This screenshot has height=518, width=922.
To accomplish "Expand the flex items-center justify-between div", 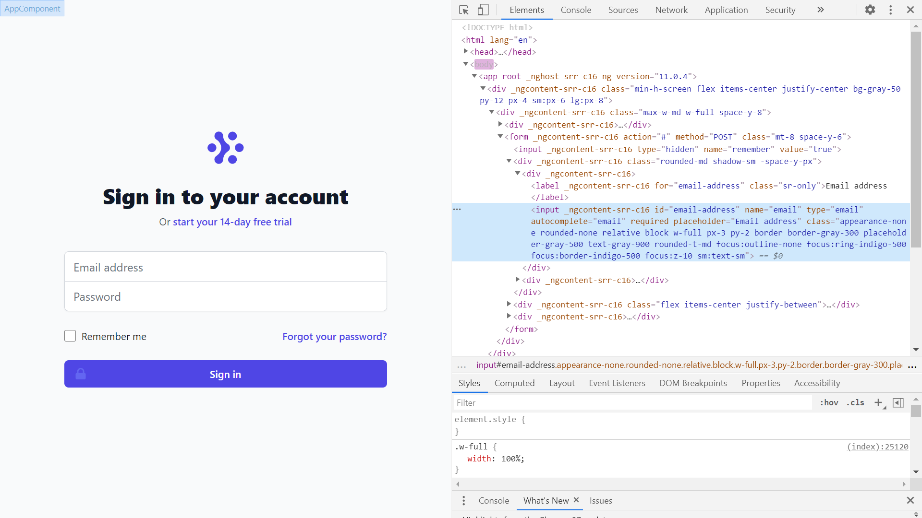I will (509, 304).
